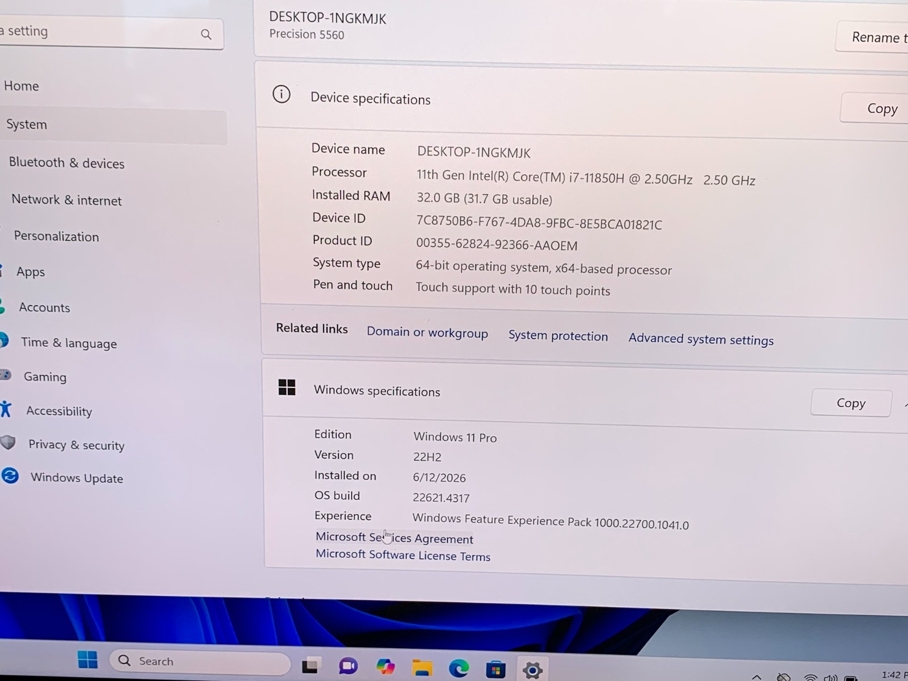Open Bluetooth & devices settings

coord(66,163)
